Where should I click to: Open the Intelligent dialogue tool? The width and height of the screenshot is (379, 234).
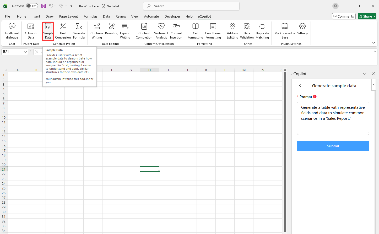tap(12, 31)
